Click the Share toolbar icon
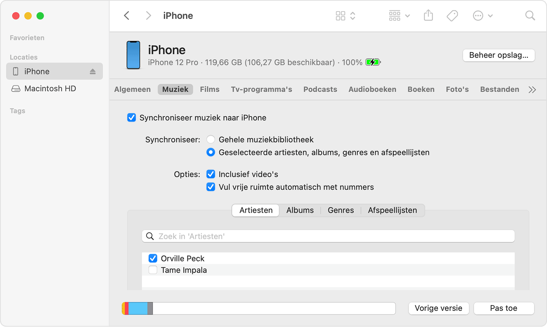 [428, 15]
